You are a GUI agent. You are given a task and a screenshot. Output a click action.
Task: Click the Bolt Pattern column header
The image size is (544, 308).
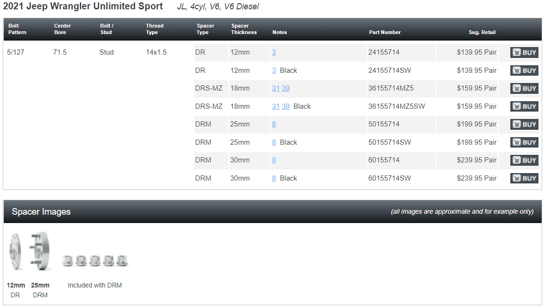point(17,29)
